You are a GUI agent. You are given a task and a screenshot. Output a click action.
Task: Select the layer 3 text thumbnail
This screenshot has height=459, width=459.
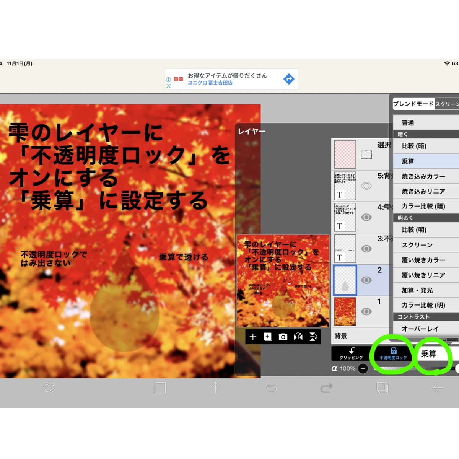tap(345, 249)
